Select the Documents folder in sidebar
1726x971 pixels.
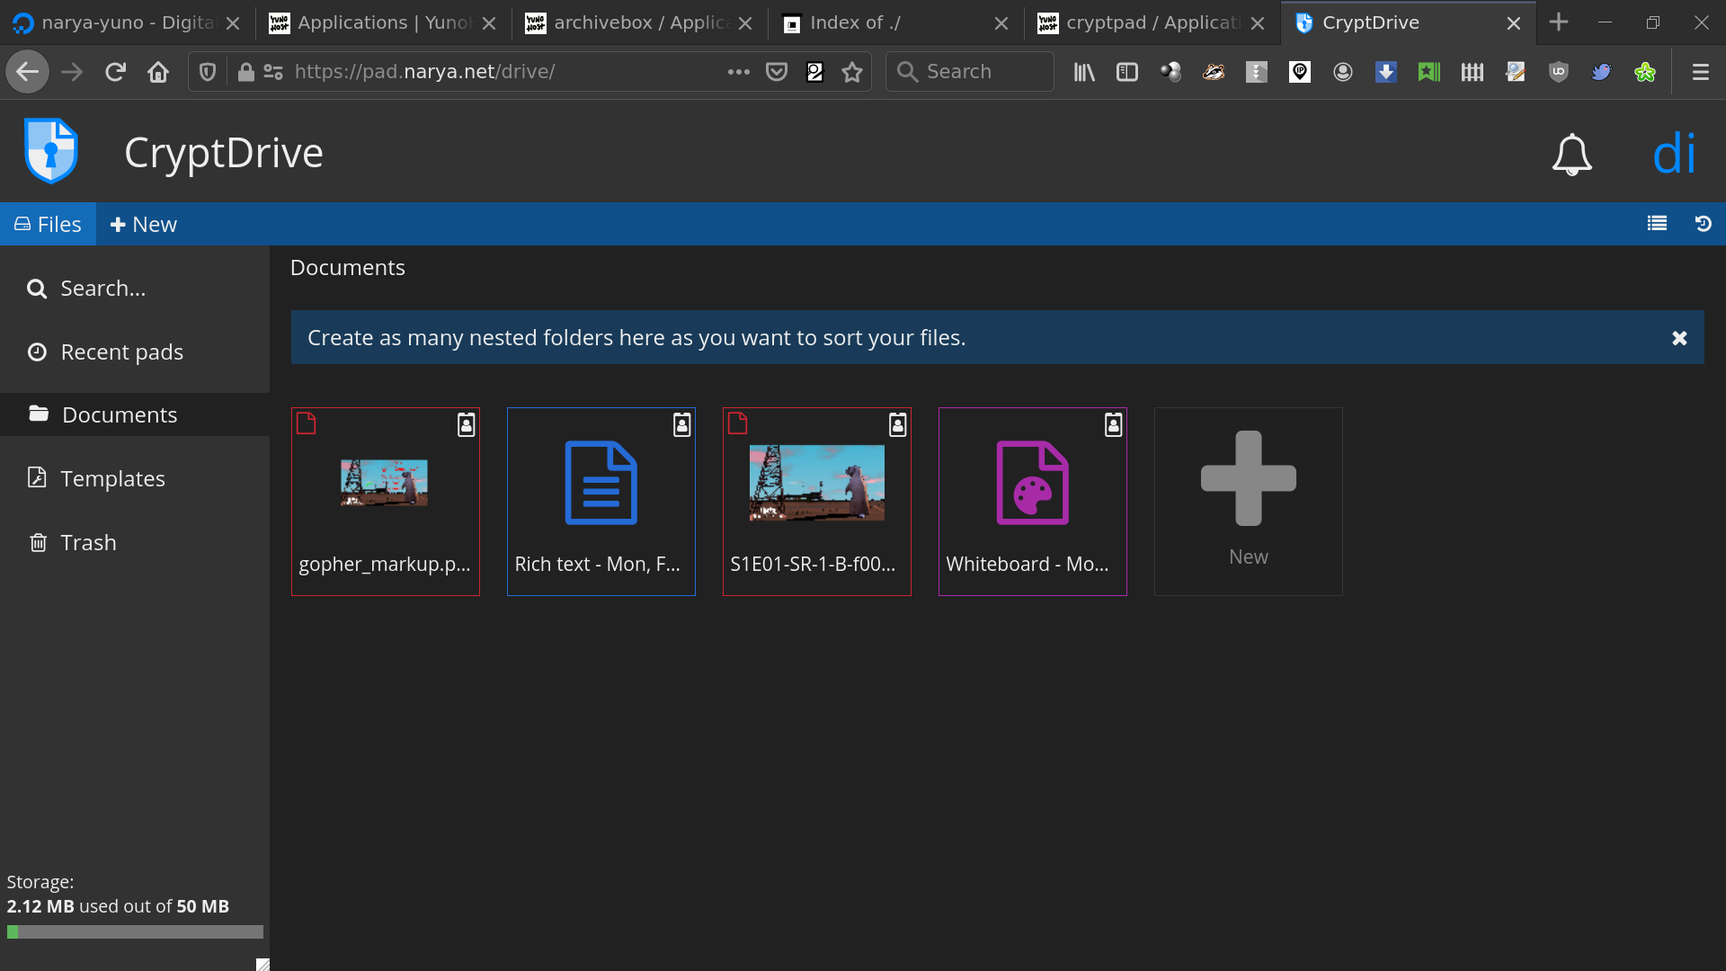(120, 415)
